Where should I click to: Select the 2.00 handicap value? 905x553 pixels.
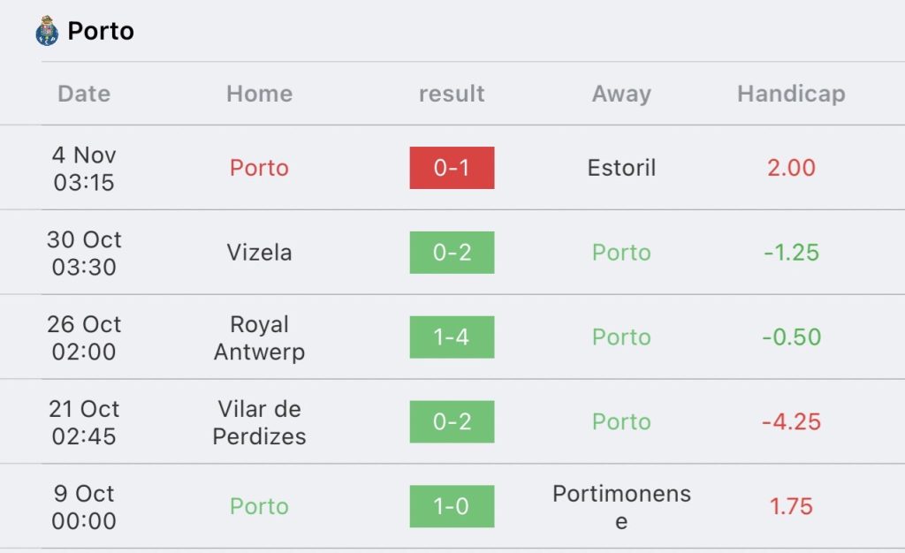tap(791, 168)
